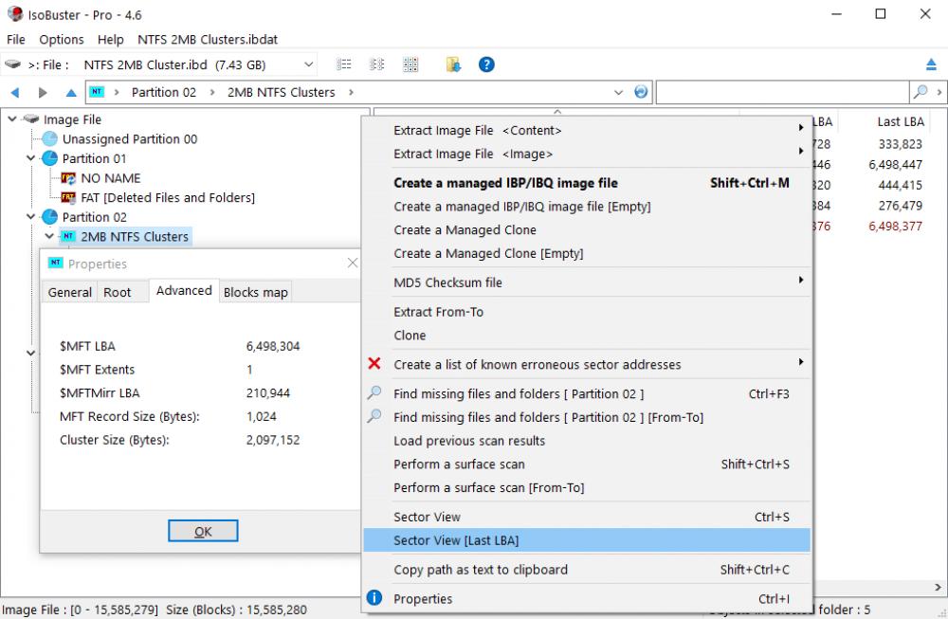Click the blue info icon next to Properties
Viewport: 948px width, 619px height.
click(x=373, y=598)
